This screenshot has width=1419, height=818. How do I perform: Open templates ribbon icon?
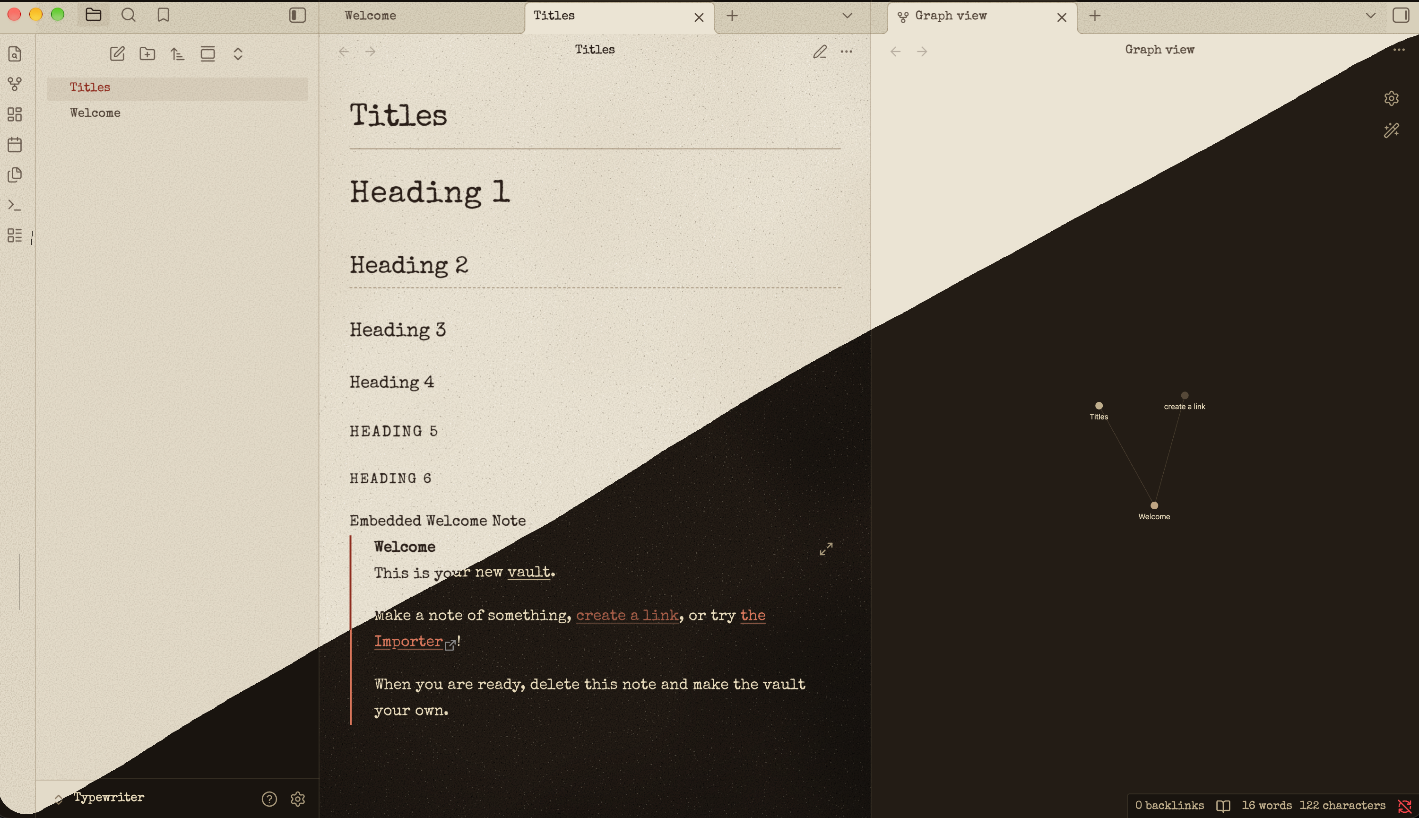(x=15, y=175)
